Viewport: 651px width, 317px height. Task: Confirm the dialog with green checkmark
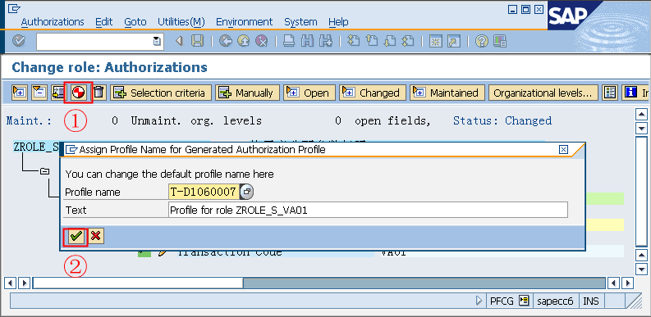coord(76,236)
